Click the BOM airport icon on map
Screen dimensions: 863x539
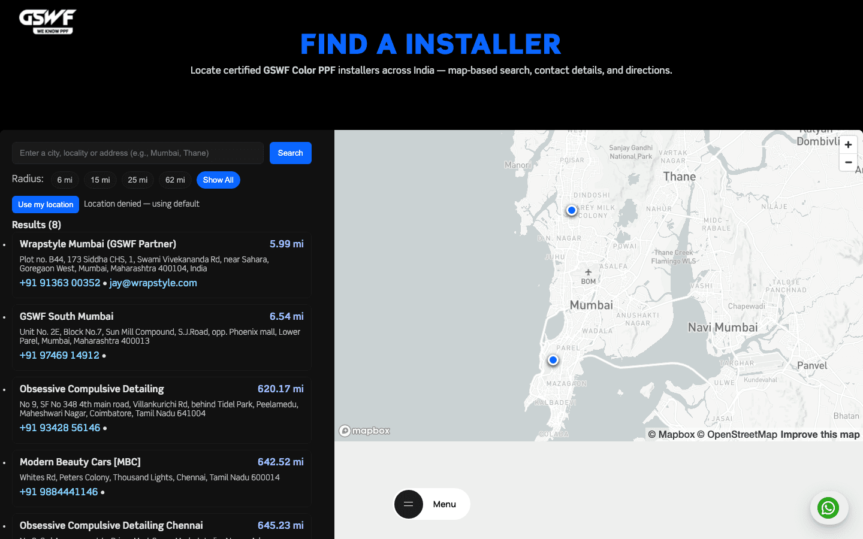pos(589,272)
